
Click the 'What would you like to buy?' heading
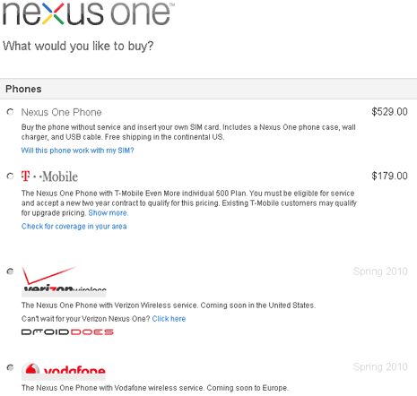(x=78, y=47)
